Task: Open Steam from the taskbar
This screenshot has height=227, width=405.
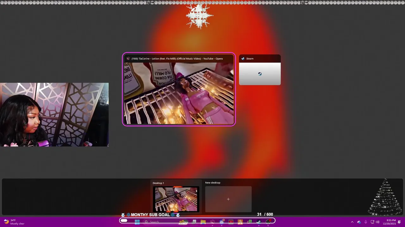Action: (259, 222)
